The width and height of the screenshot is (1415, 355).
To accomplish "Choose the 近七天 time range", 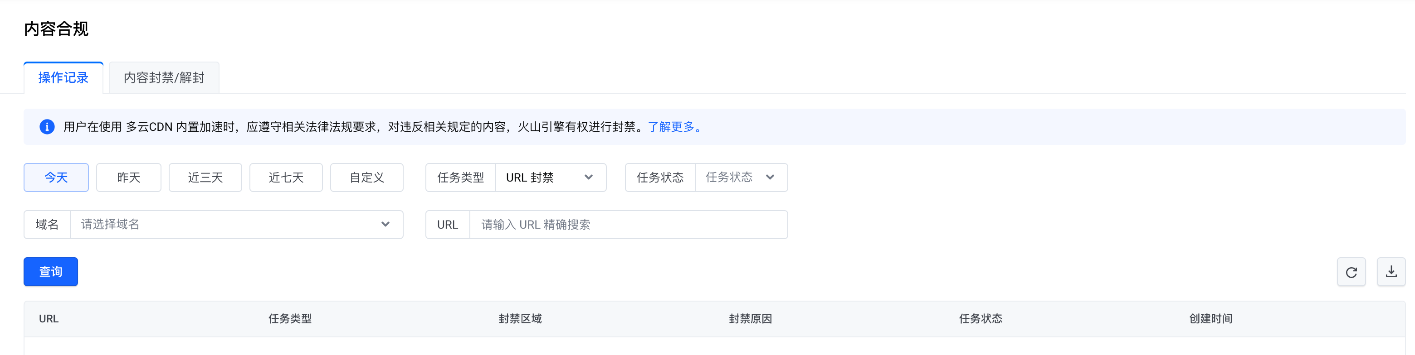I will click(286, 177).
